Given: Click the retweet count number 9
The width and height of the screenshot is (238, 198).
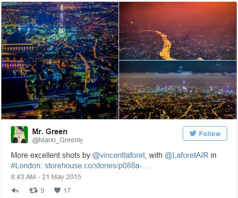Looking at the screenshot, I should [42, 190].
